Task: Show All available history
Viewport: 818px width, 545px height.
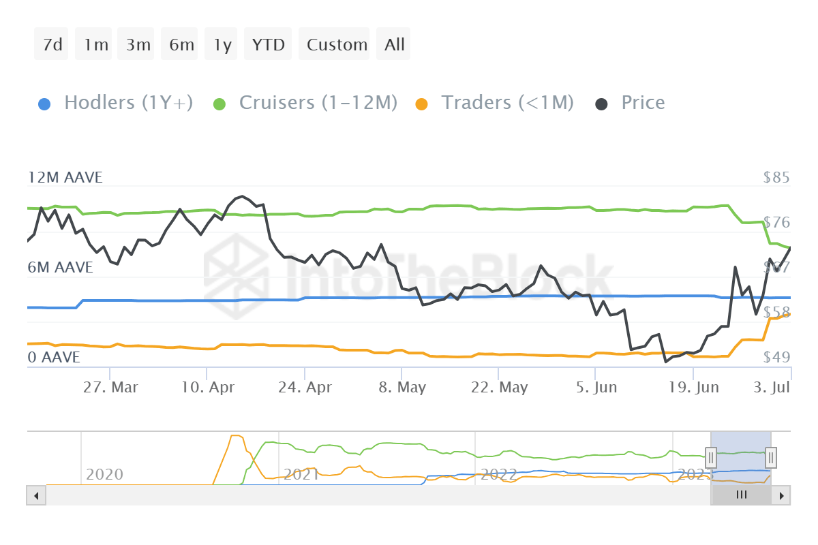Action: tap(394, 45)
